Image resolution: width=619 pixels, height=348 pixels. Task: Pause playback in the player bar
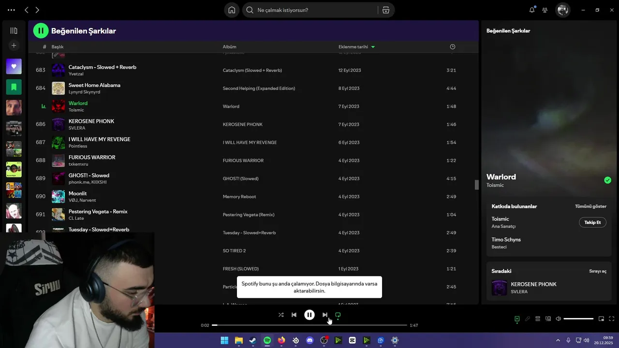pyautogui.click(x=309, y=315)
